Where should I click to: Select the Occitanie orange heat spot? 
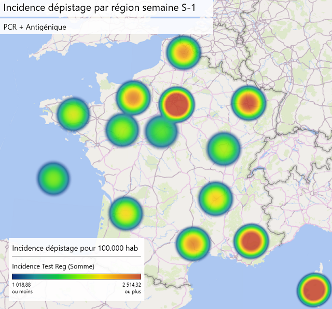coord(193,244)
